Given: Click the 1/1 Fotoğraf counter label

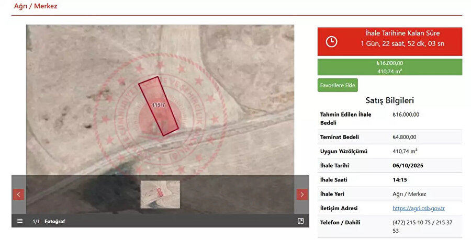Looking at the screenshot, I should 49,221.
